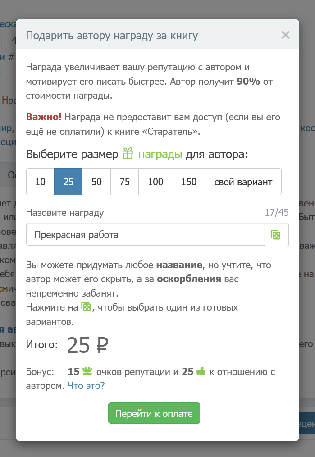Click the dialog title 'Подарить автору награду за книгу'
Image resolution: width=315 pixels, height=457 pixels.
112,36
